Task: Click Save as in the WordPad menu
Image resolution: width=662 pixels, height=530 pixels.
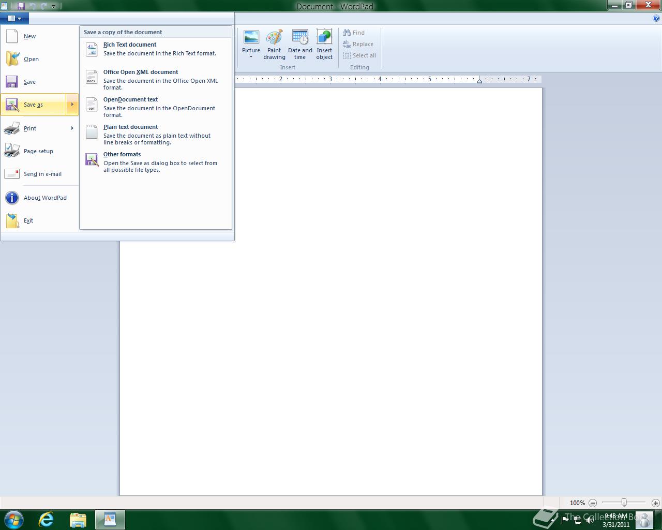Action: coord(33,105)
